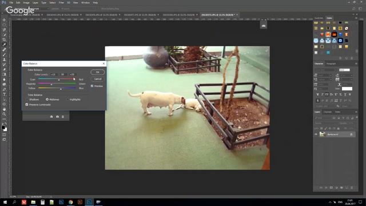Select the Move tool
This screenshot has height=206, width=366.
click(4, 20)
